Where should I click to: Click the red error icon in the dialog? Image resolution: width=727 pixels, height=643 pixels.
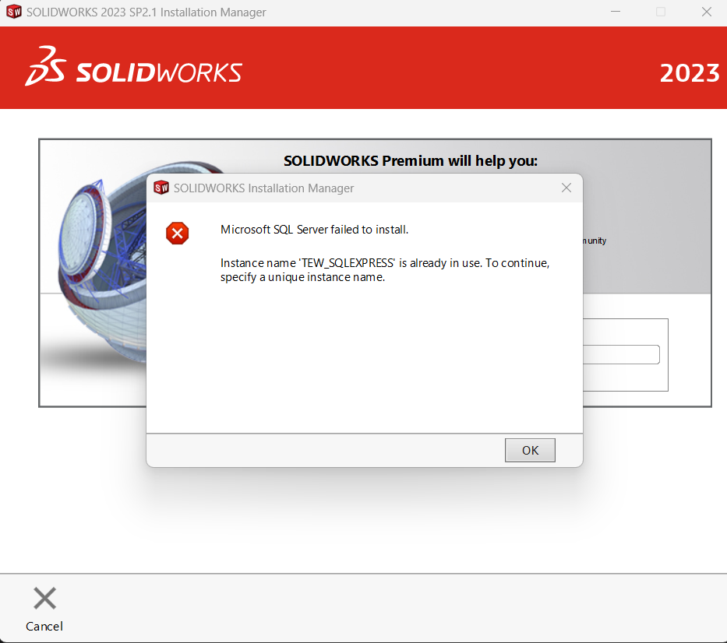point(177,233)
